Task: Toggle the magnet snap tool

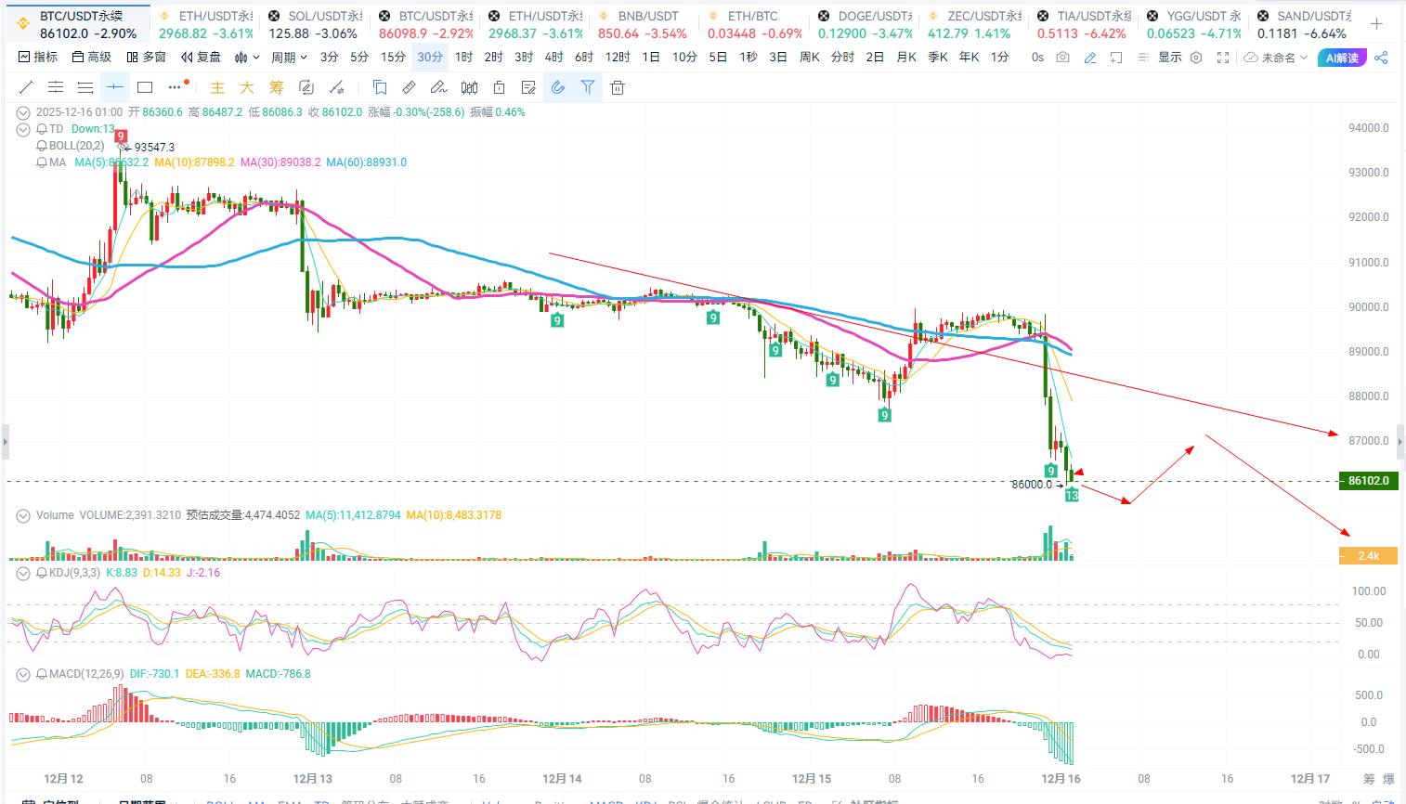Action: (x=558, y=87)
